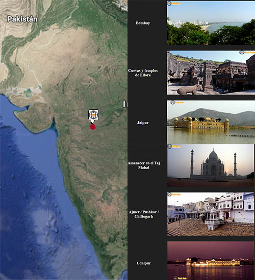View the Bombay bay panorama thumbnail

click(211, 23)
